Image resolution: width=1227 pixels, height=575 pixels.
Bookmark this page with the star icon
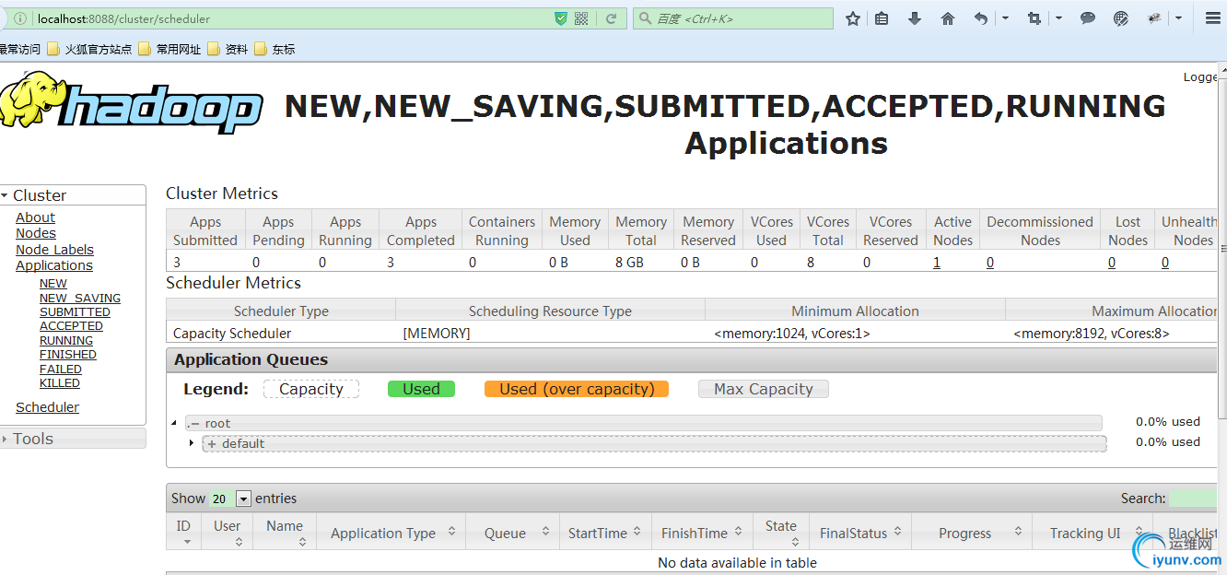853,18
